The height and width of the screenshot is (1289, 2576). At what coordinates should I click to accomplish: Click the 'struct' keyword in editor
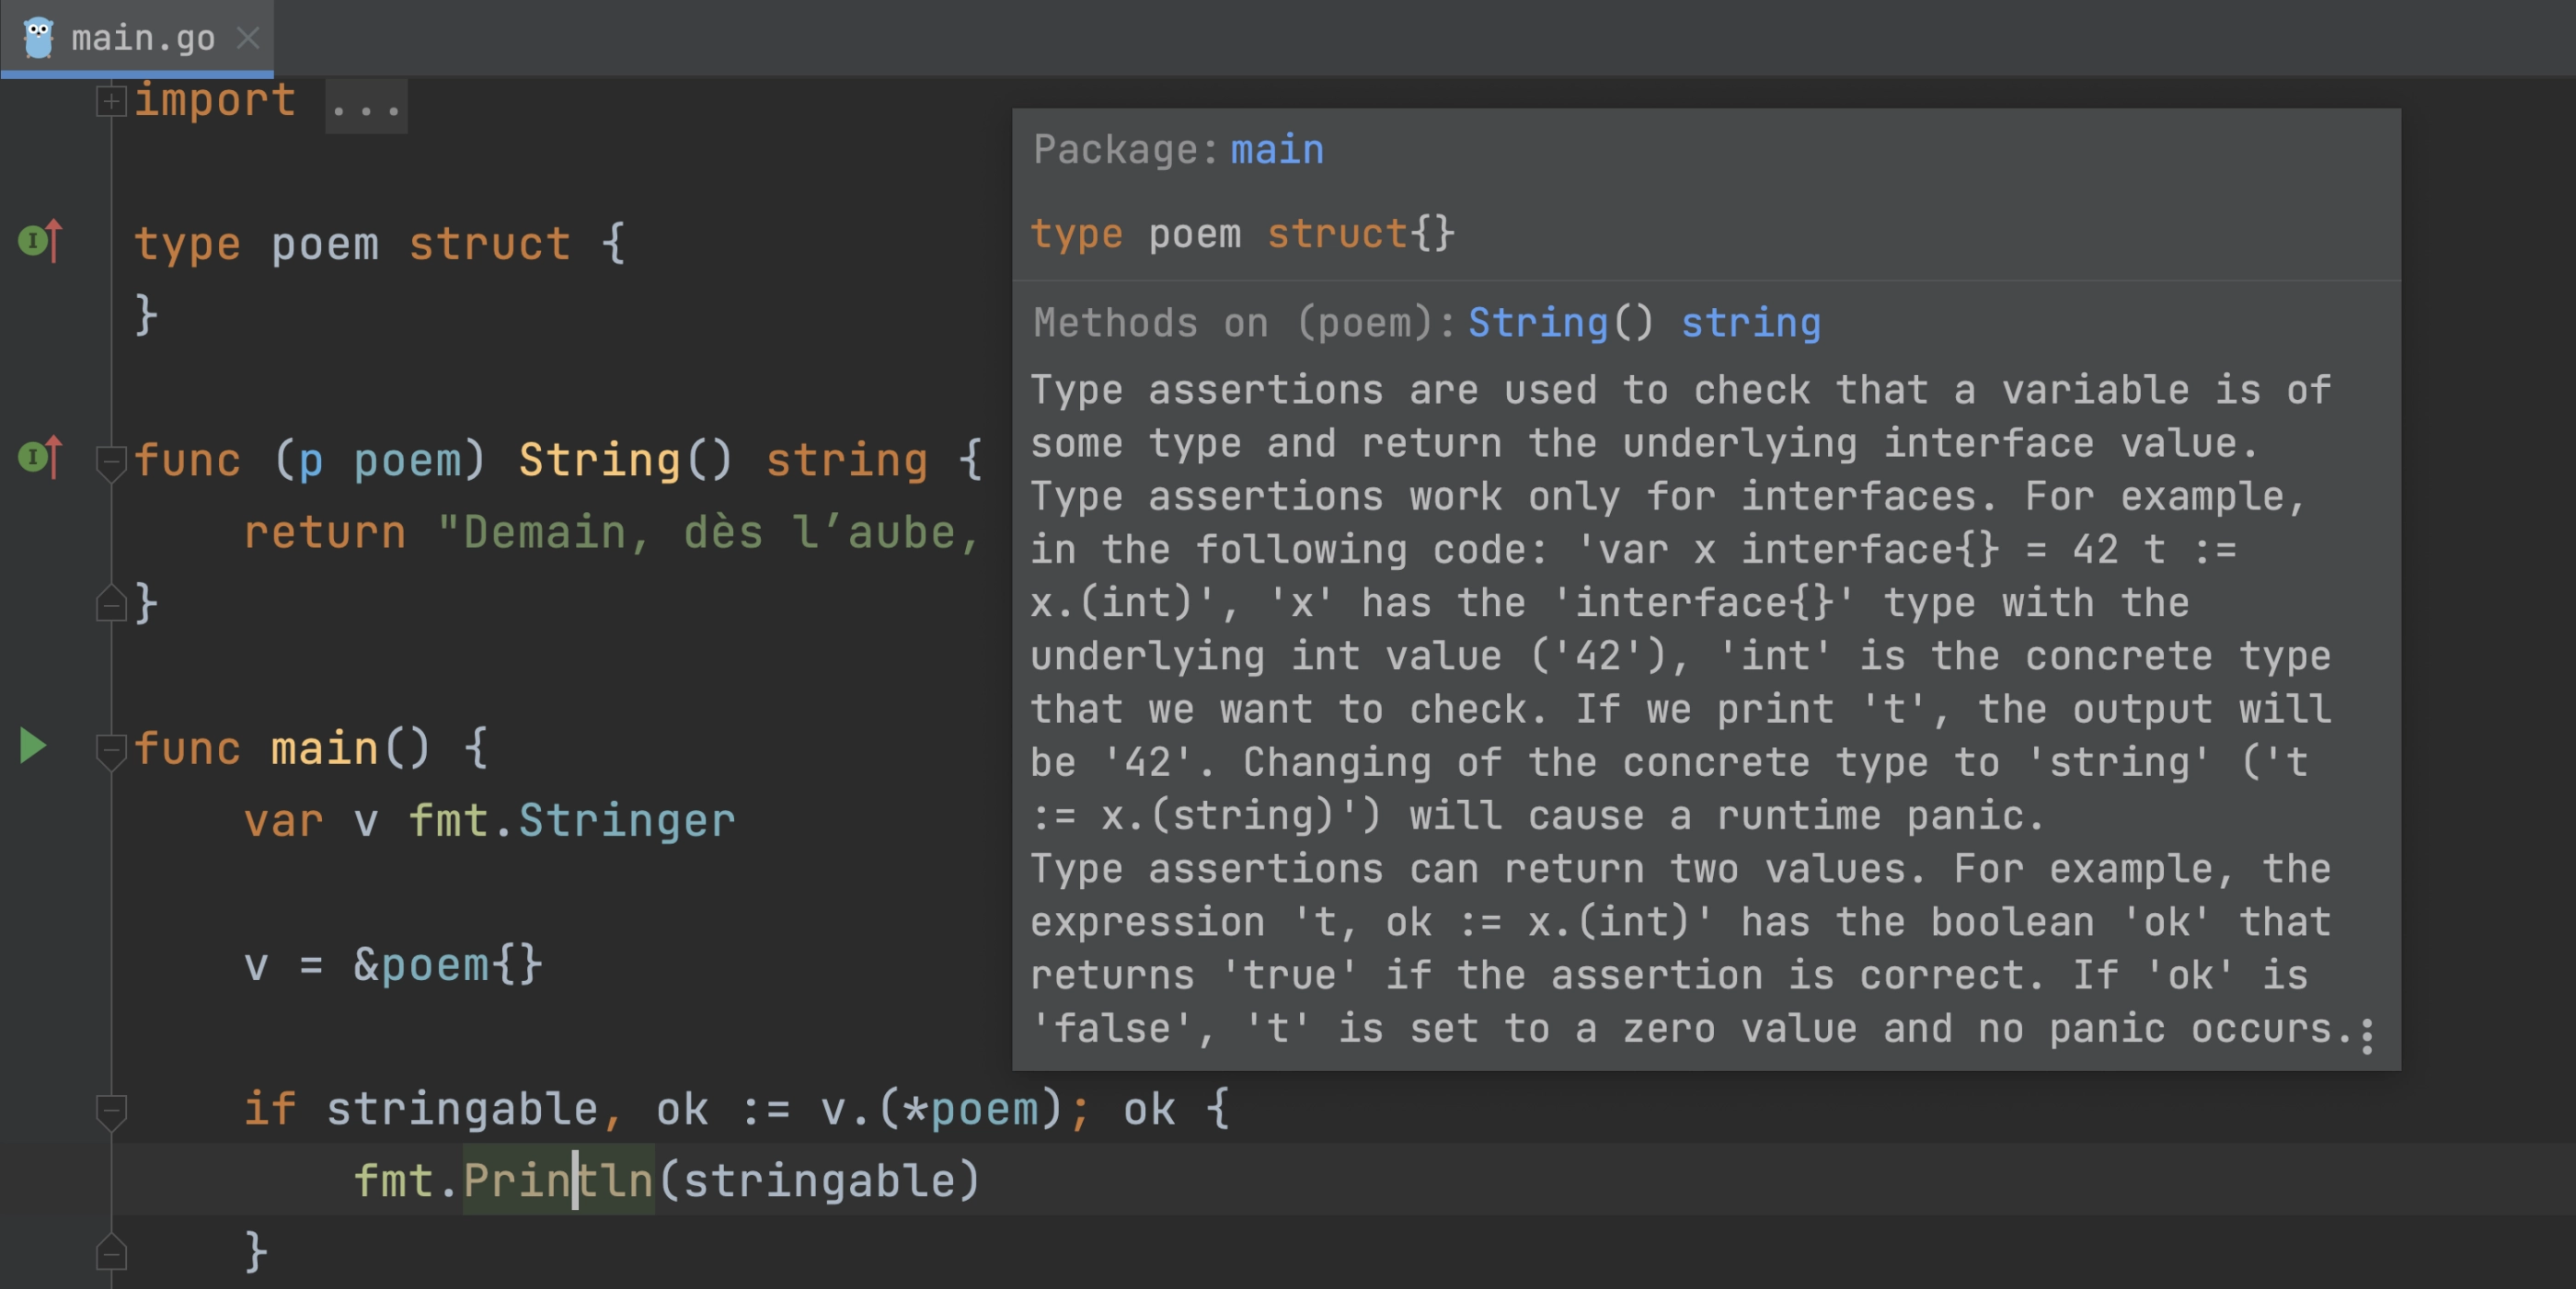[489, 244]
